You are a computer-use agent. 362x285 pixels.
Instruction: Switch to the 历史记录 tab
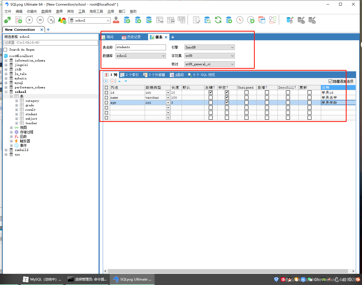point(131,37)
